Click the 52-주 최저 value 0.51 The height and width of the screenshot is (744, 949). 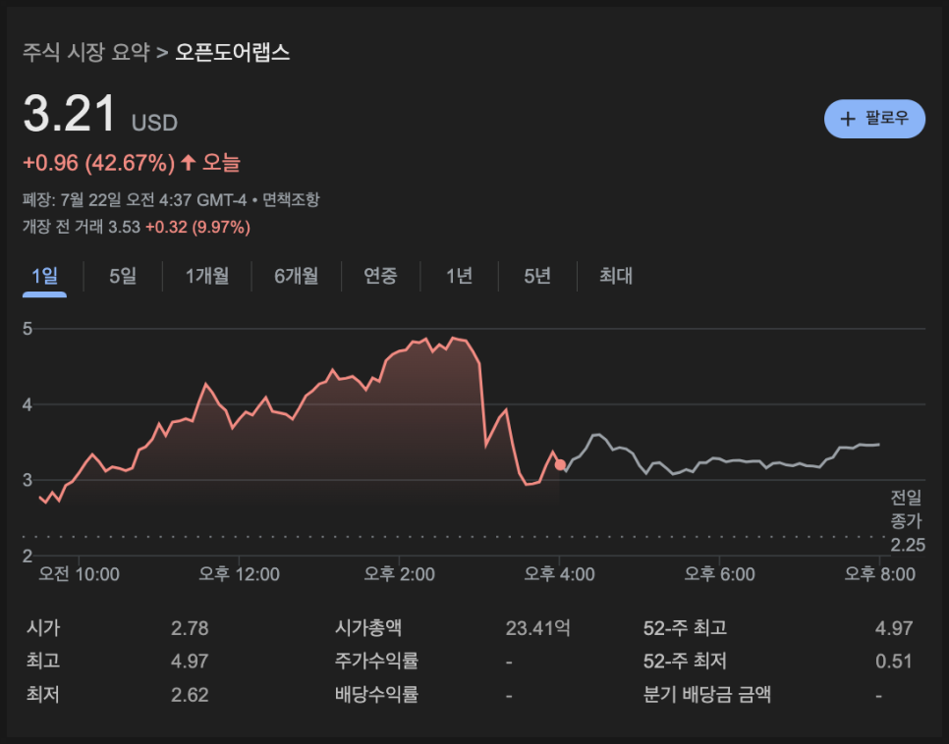coord(894,662)
